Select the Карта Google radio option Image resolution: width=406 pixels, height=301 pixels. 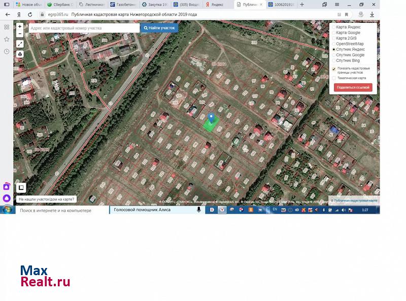point(333,32)
